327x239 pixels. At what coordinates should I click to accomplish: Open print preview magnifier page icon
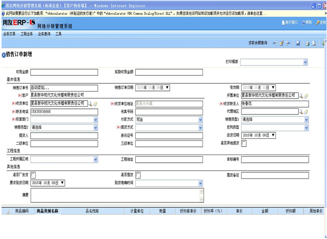coord(314,43)
